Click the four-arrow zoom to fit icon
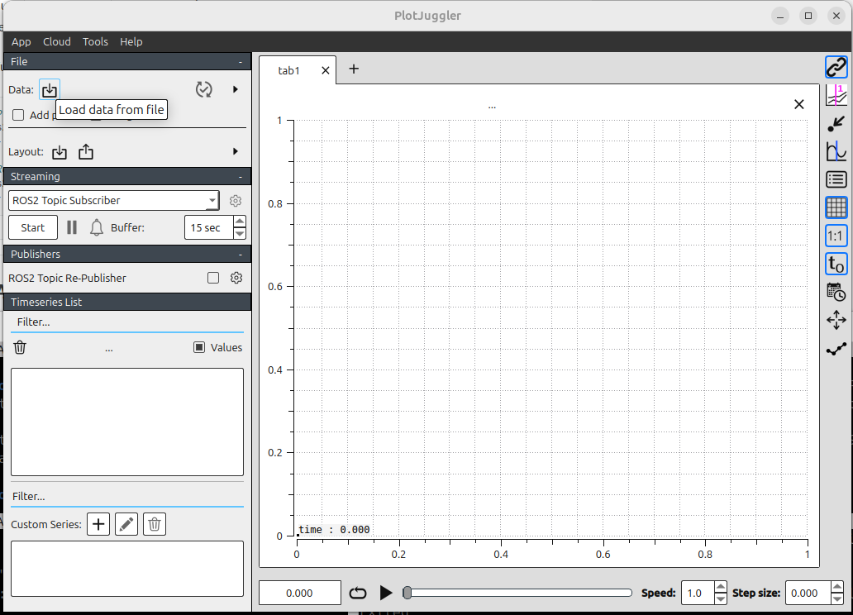 836,320
